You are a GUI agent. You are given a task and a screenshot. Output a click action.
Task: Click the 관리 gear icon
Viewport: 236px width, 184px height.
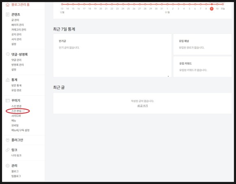(7, 166)
